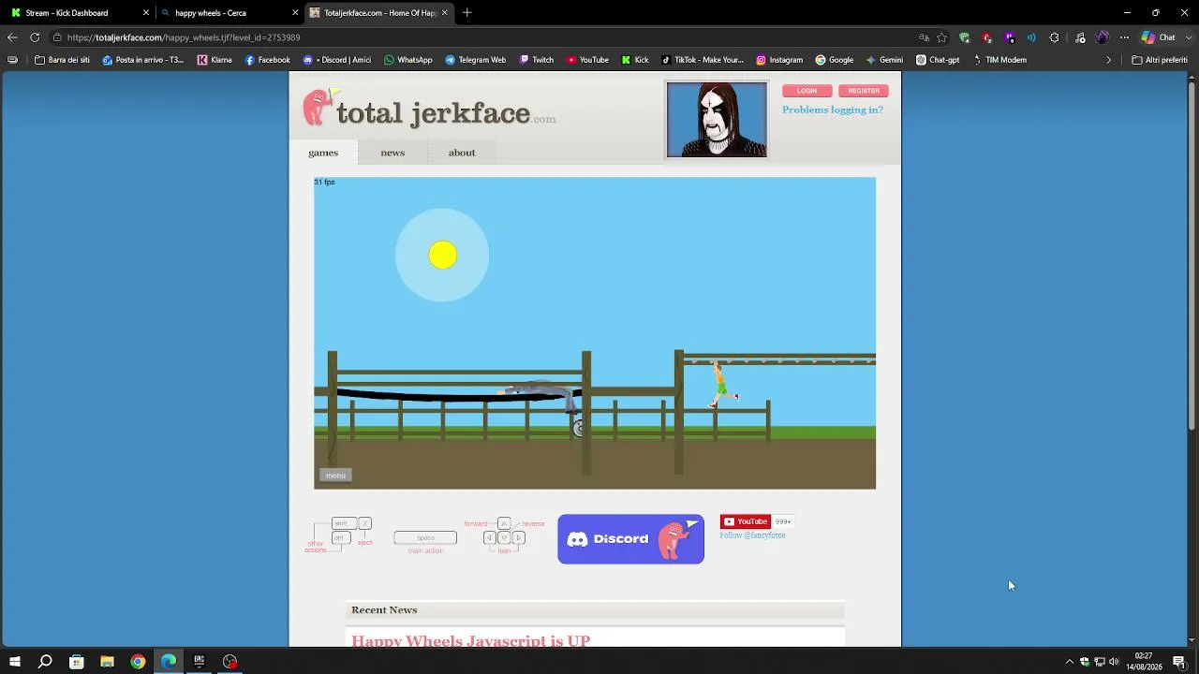Viewport: 1199px width, 674px height.
Task: Bookmark this page with the star icon
Action: point(942,37)
